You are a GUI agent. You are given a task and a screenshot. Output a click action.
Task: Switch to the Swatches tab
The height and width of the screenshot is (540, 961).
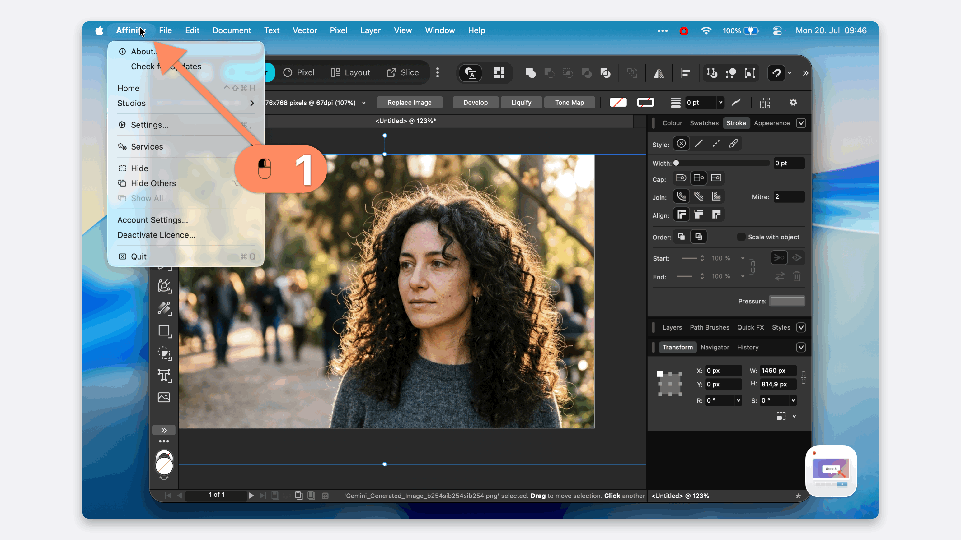704,123
